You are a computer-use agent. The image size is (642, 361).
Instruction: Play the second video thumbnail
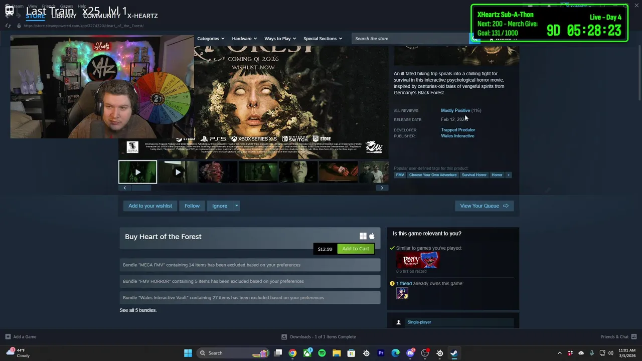178,172
